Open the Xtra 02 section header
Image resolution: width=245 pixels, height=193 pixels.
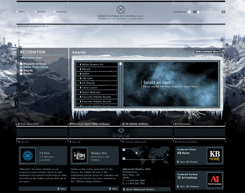click(x=75, y=142)
